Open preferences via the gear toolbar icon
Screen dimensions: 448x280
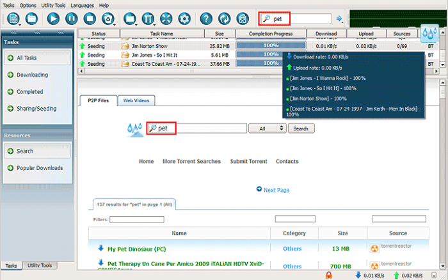[x=184, y=19]
